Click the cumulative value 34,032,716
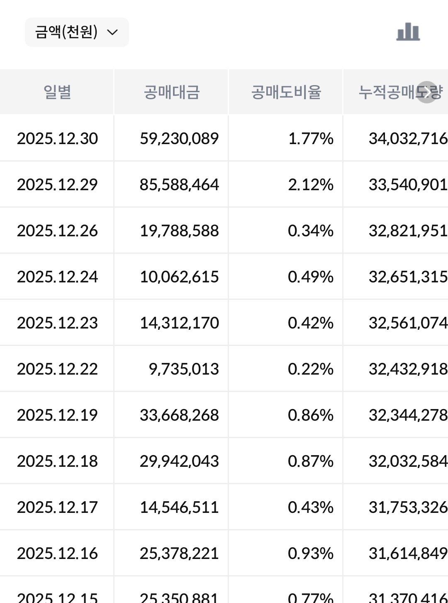 click(x=408, y=138)
